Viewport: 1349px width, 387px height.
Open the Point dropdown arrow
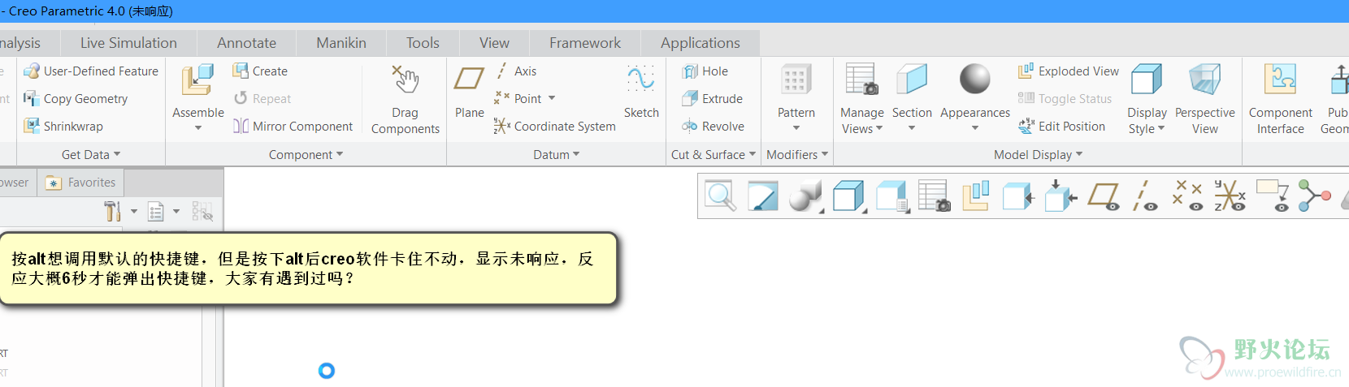552,98
